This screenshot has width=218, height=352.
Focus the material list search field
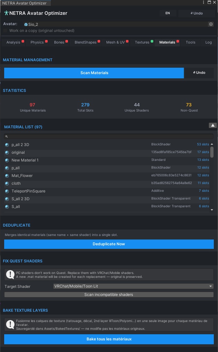[108, 136]
